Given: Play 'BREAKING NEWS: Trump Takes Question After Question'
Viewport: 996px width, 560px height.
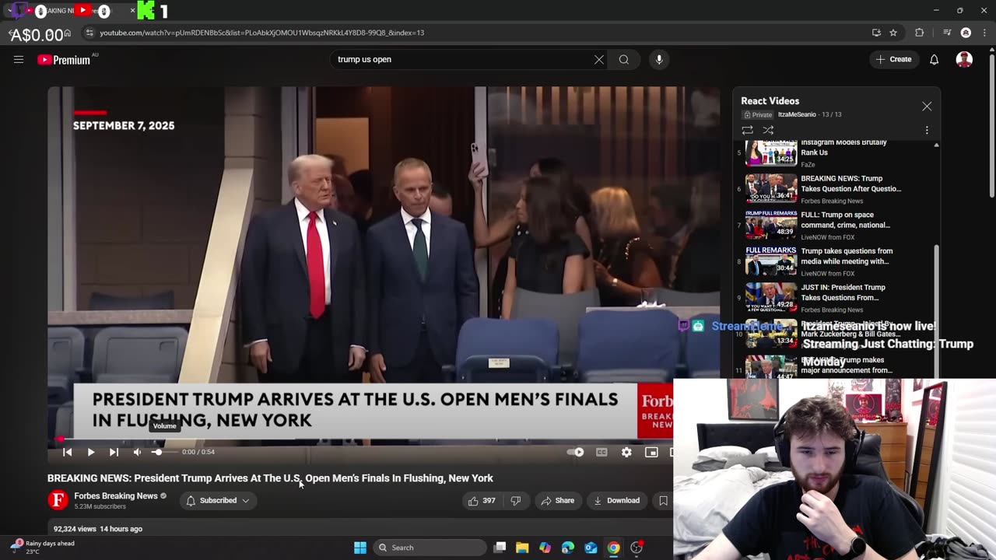Looking at the screenshot, I should click(x=836, y=188).
